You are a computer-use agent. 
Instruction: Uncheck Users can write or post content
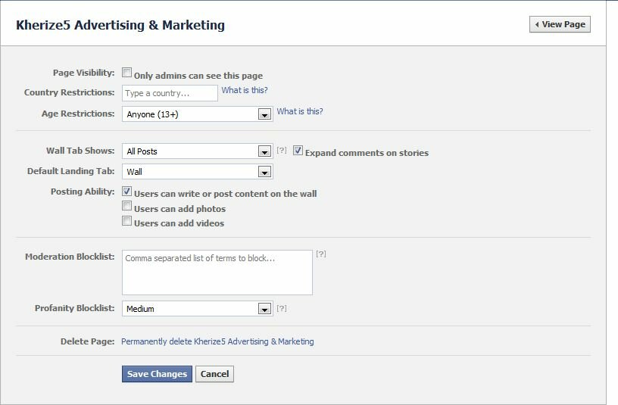coord(126,192)
